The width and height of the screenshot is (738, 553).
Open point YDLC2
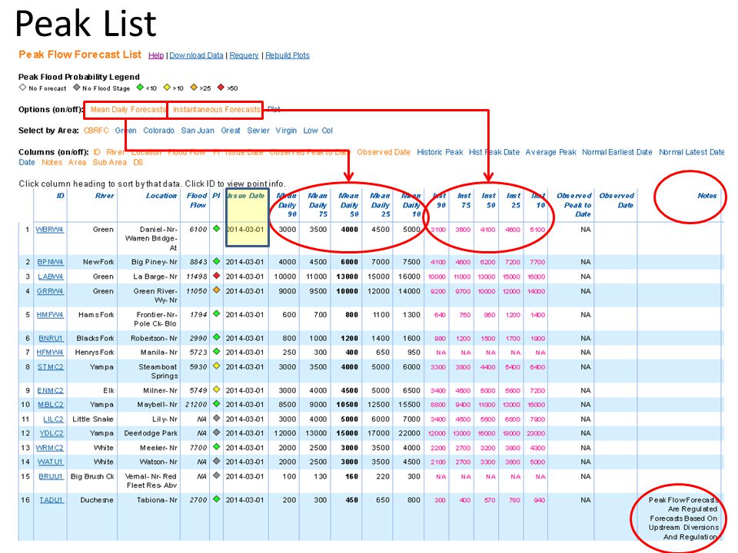[x=52, y=433]
